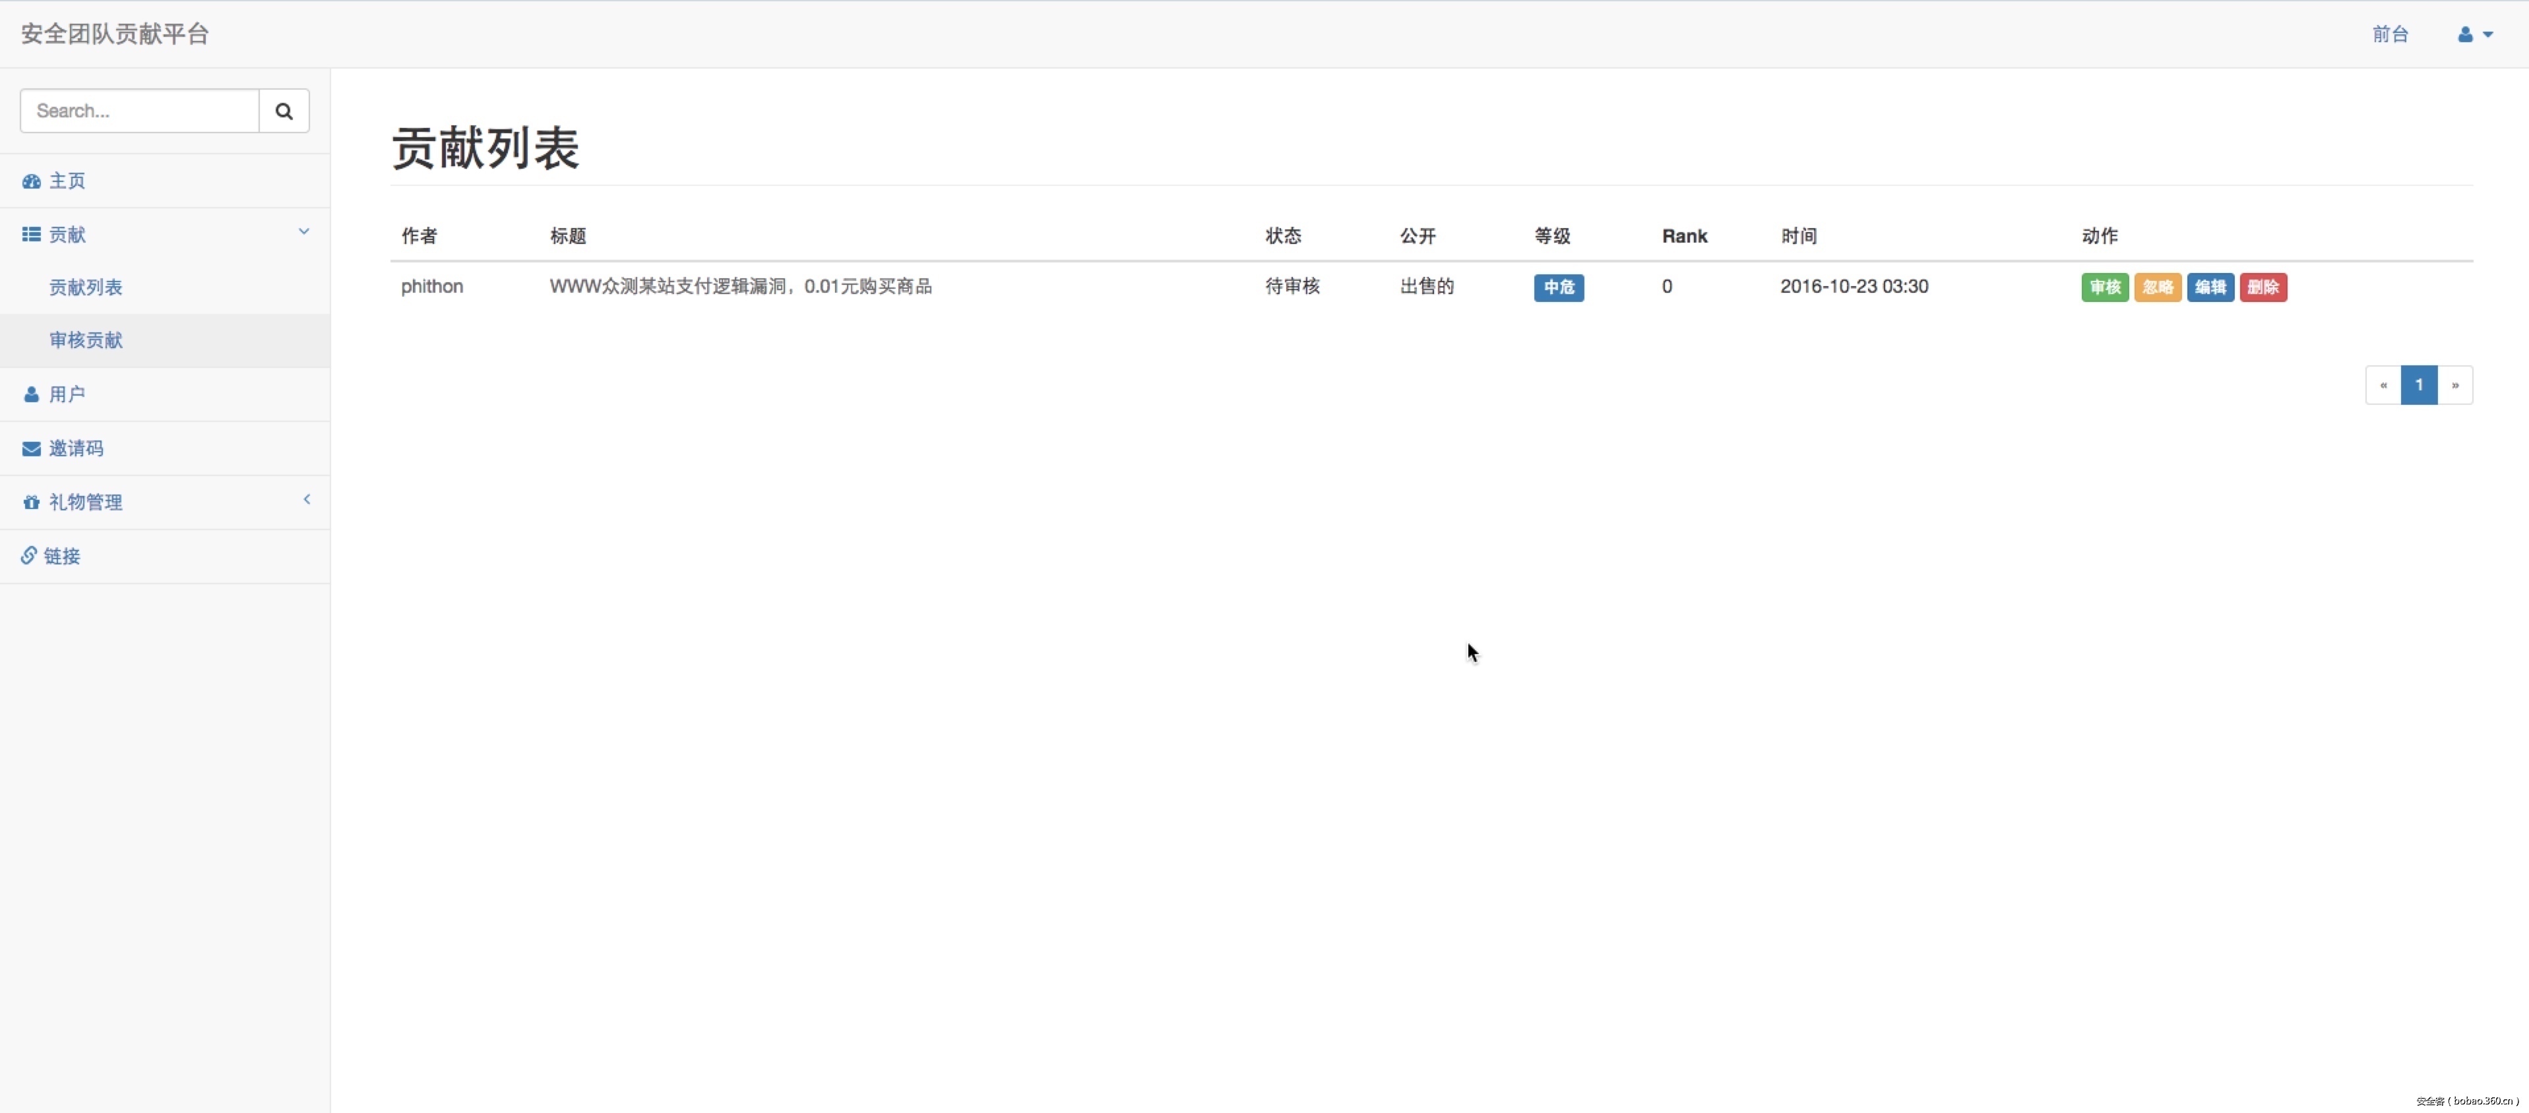Click the orange 忽略 action button

[x=2157, y=287]
